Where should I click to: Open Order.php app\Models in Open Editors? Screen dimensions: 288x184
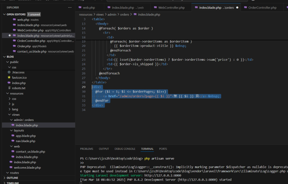click(38, 46)
